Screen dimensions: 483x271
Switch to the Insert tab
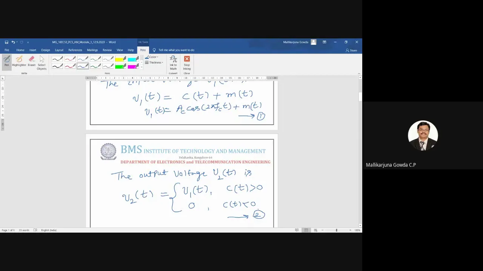click(x=33, y=50)
